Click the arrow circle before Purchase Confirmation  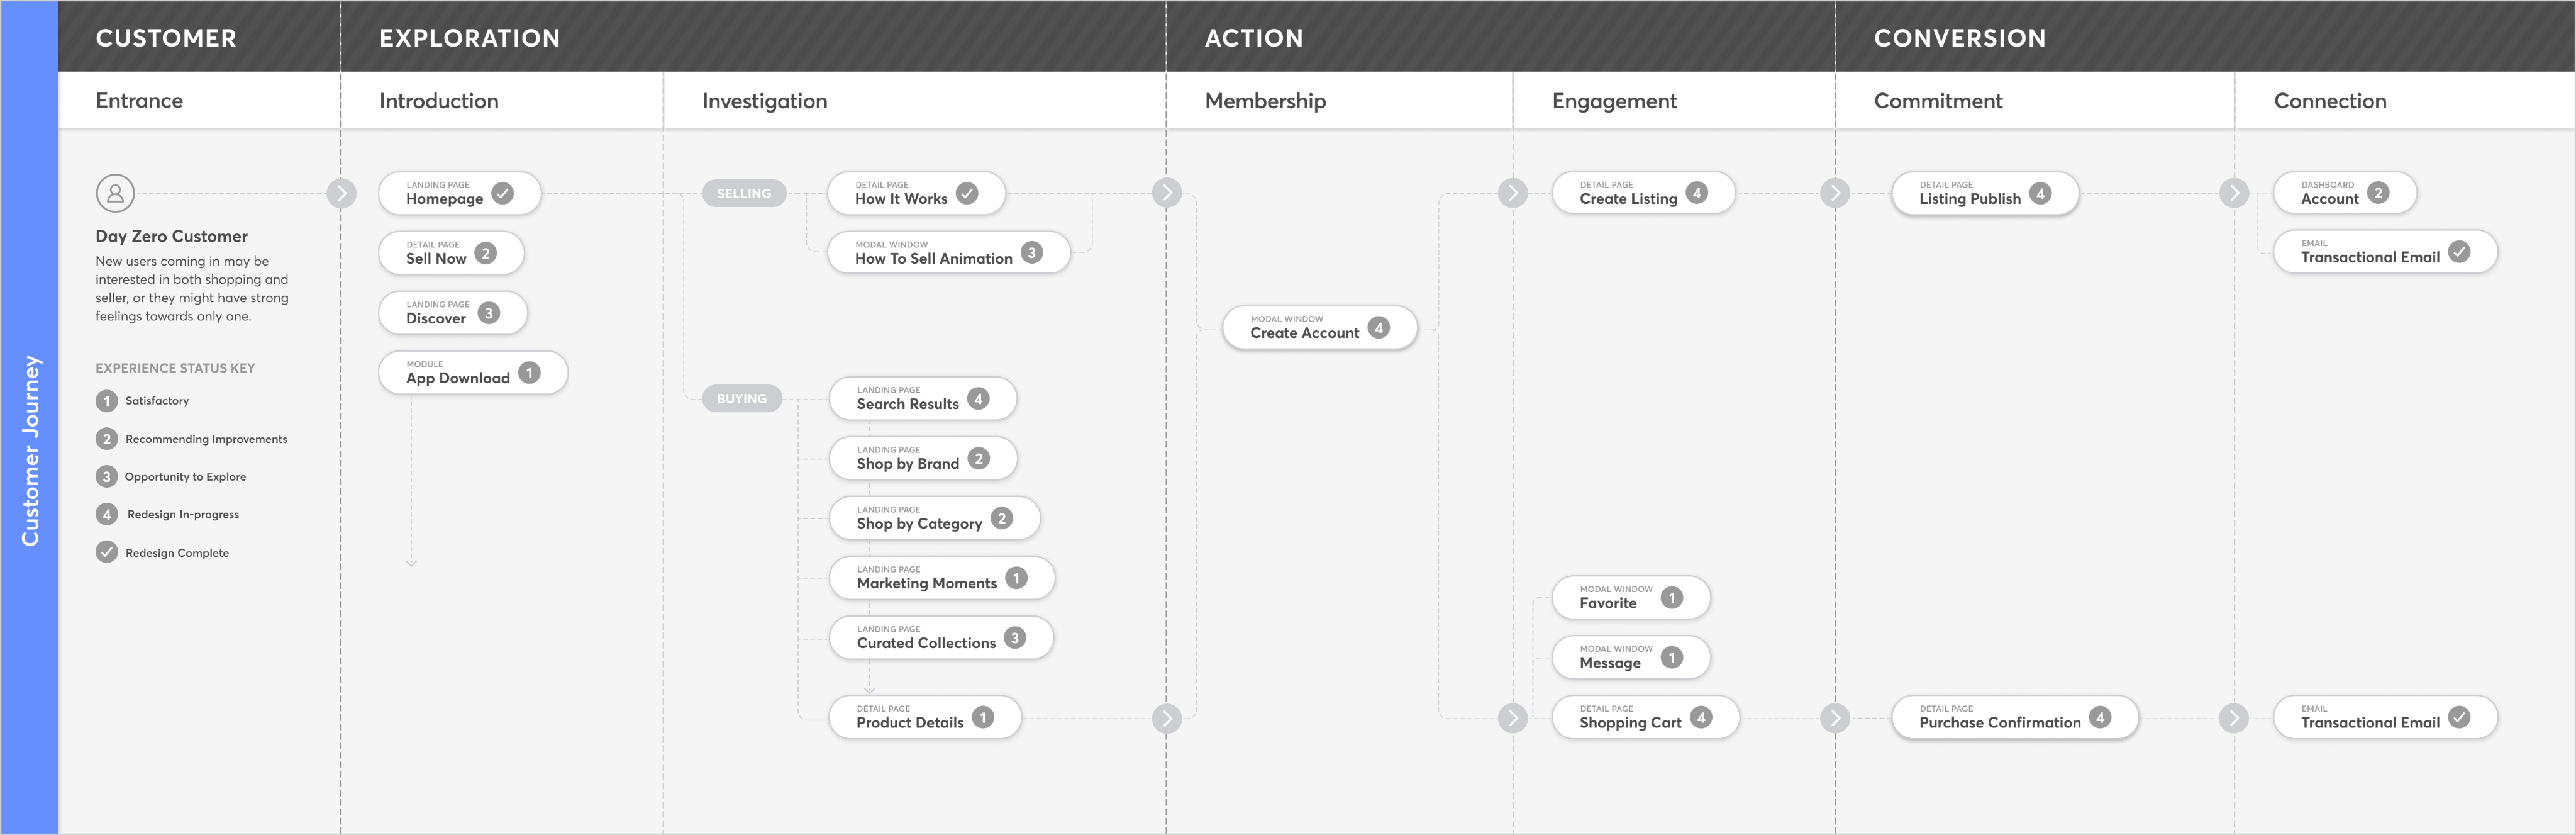[x=1834, y=718]
